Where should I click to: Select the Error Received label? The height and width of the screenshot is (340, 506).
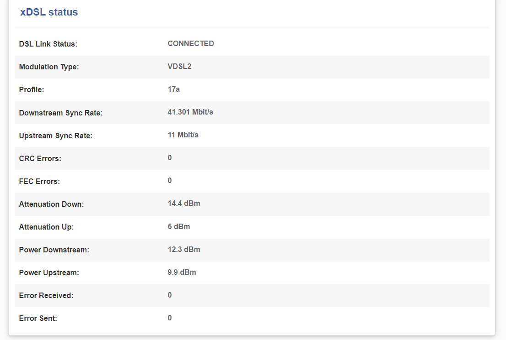click(46, 295)
